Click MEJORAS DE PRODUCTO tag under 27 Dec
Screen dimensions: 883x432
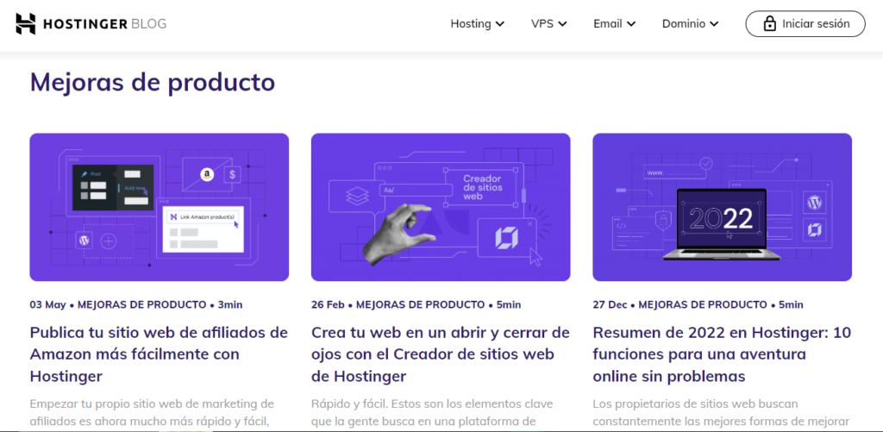click(x=703, y=304)
